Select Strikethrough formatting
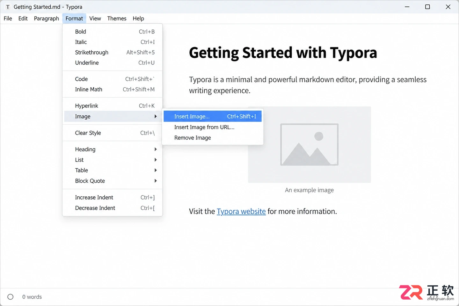 113,52
